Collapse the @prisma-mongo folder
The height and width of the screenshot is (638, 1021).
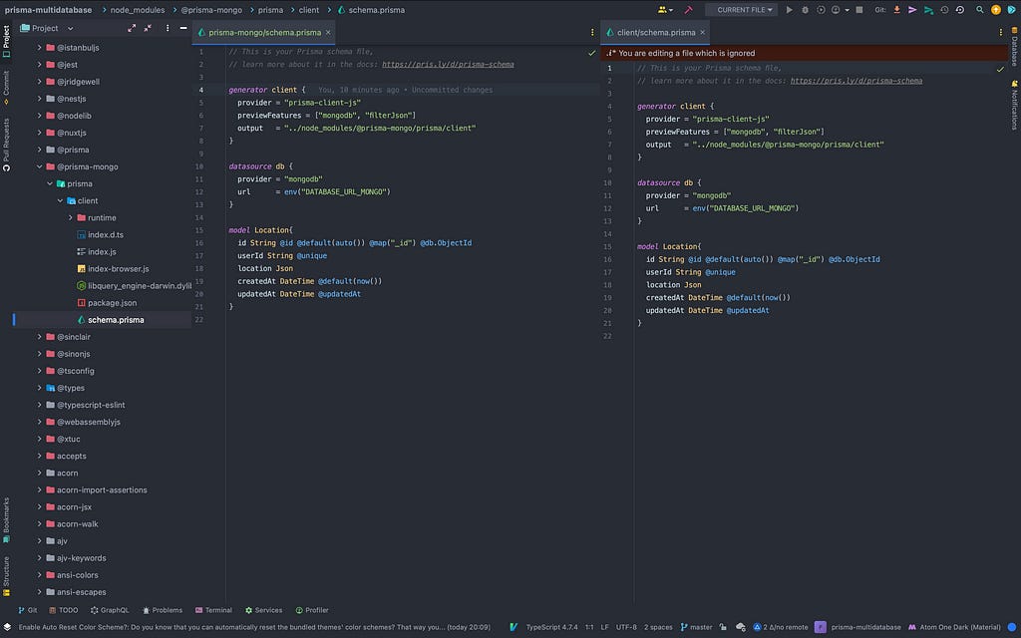pos(40,166)
